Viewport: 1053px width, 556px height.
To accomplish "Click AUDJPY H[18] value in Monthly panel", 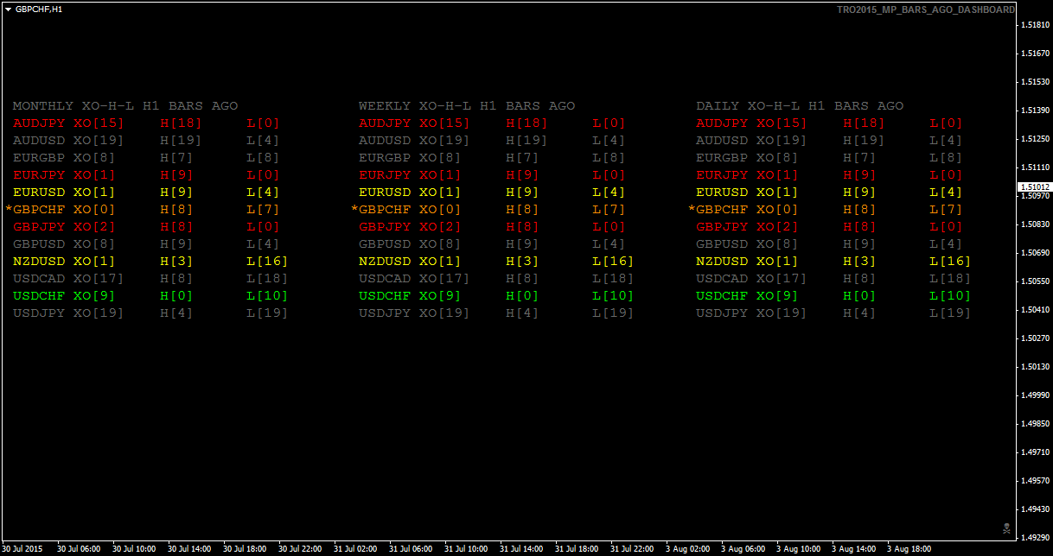I will [182, 123].
